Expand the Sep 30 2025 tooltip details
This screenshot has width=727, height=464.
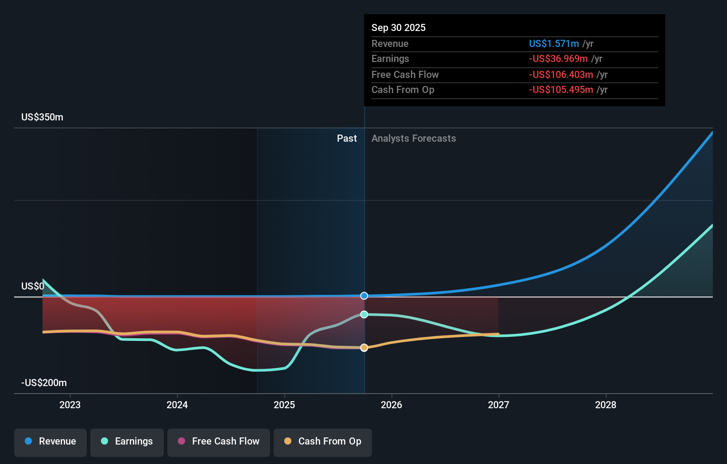(x=398, y=27)
